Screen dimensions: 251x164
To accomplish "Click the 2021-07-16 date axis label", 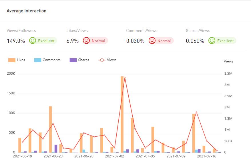I will 206,156.
